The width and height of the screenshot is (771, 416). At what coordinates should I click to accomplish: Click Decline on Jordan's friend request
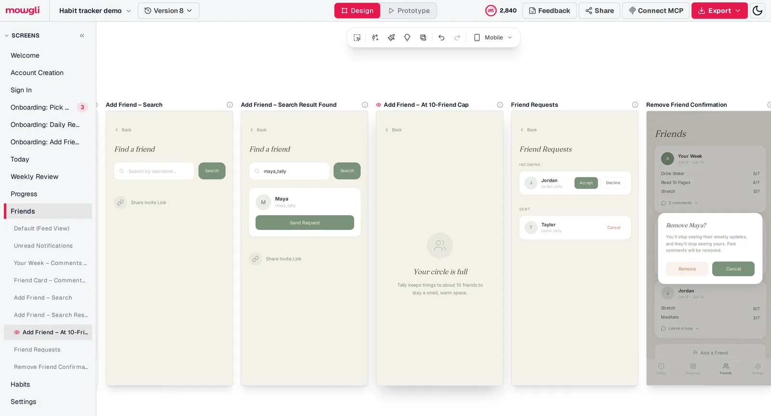[x=613, y=183]
